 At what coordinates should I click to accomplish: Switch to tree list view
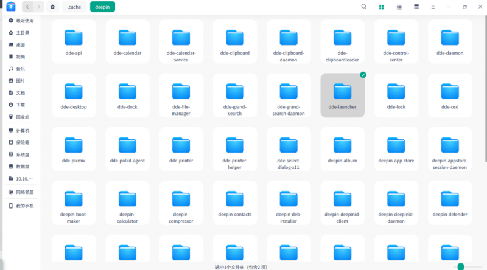coord(416,7)
